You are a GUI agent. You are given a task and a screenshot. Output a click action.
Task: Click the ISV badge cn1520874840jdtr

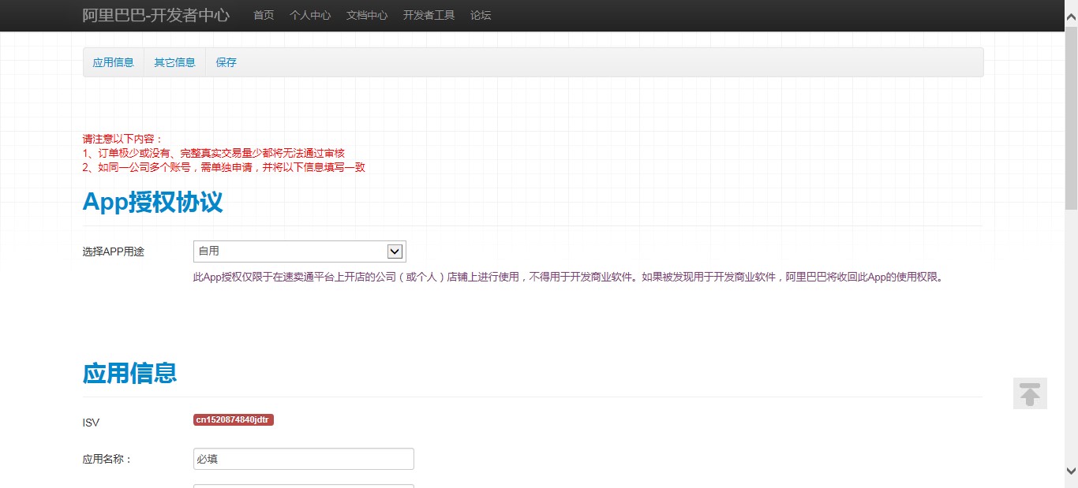click(x=234, y=419)
